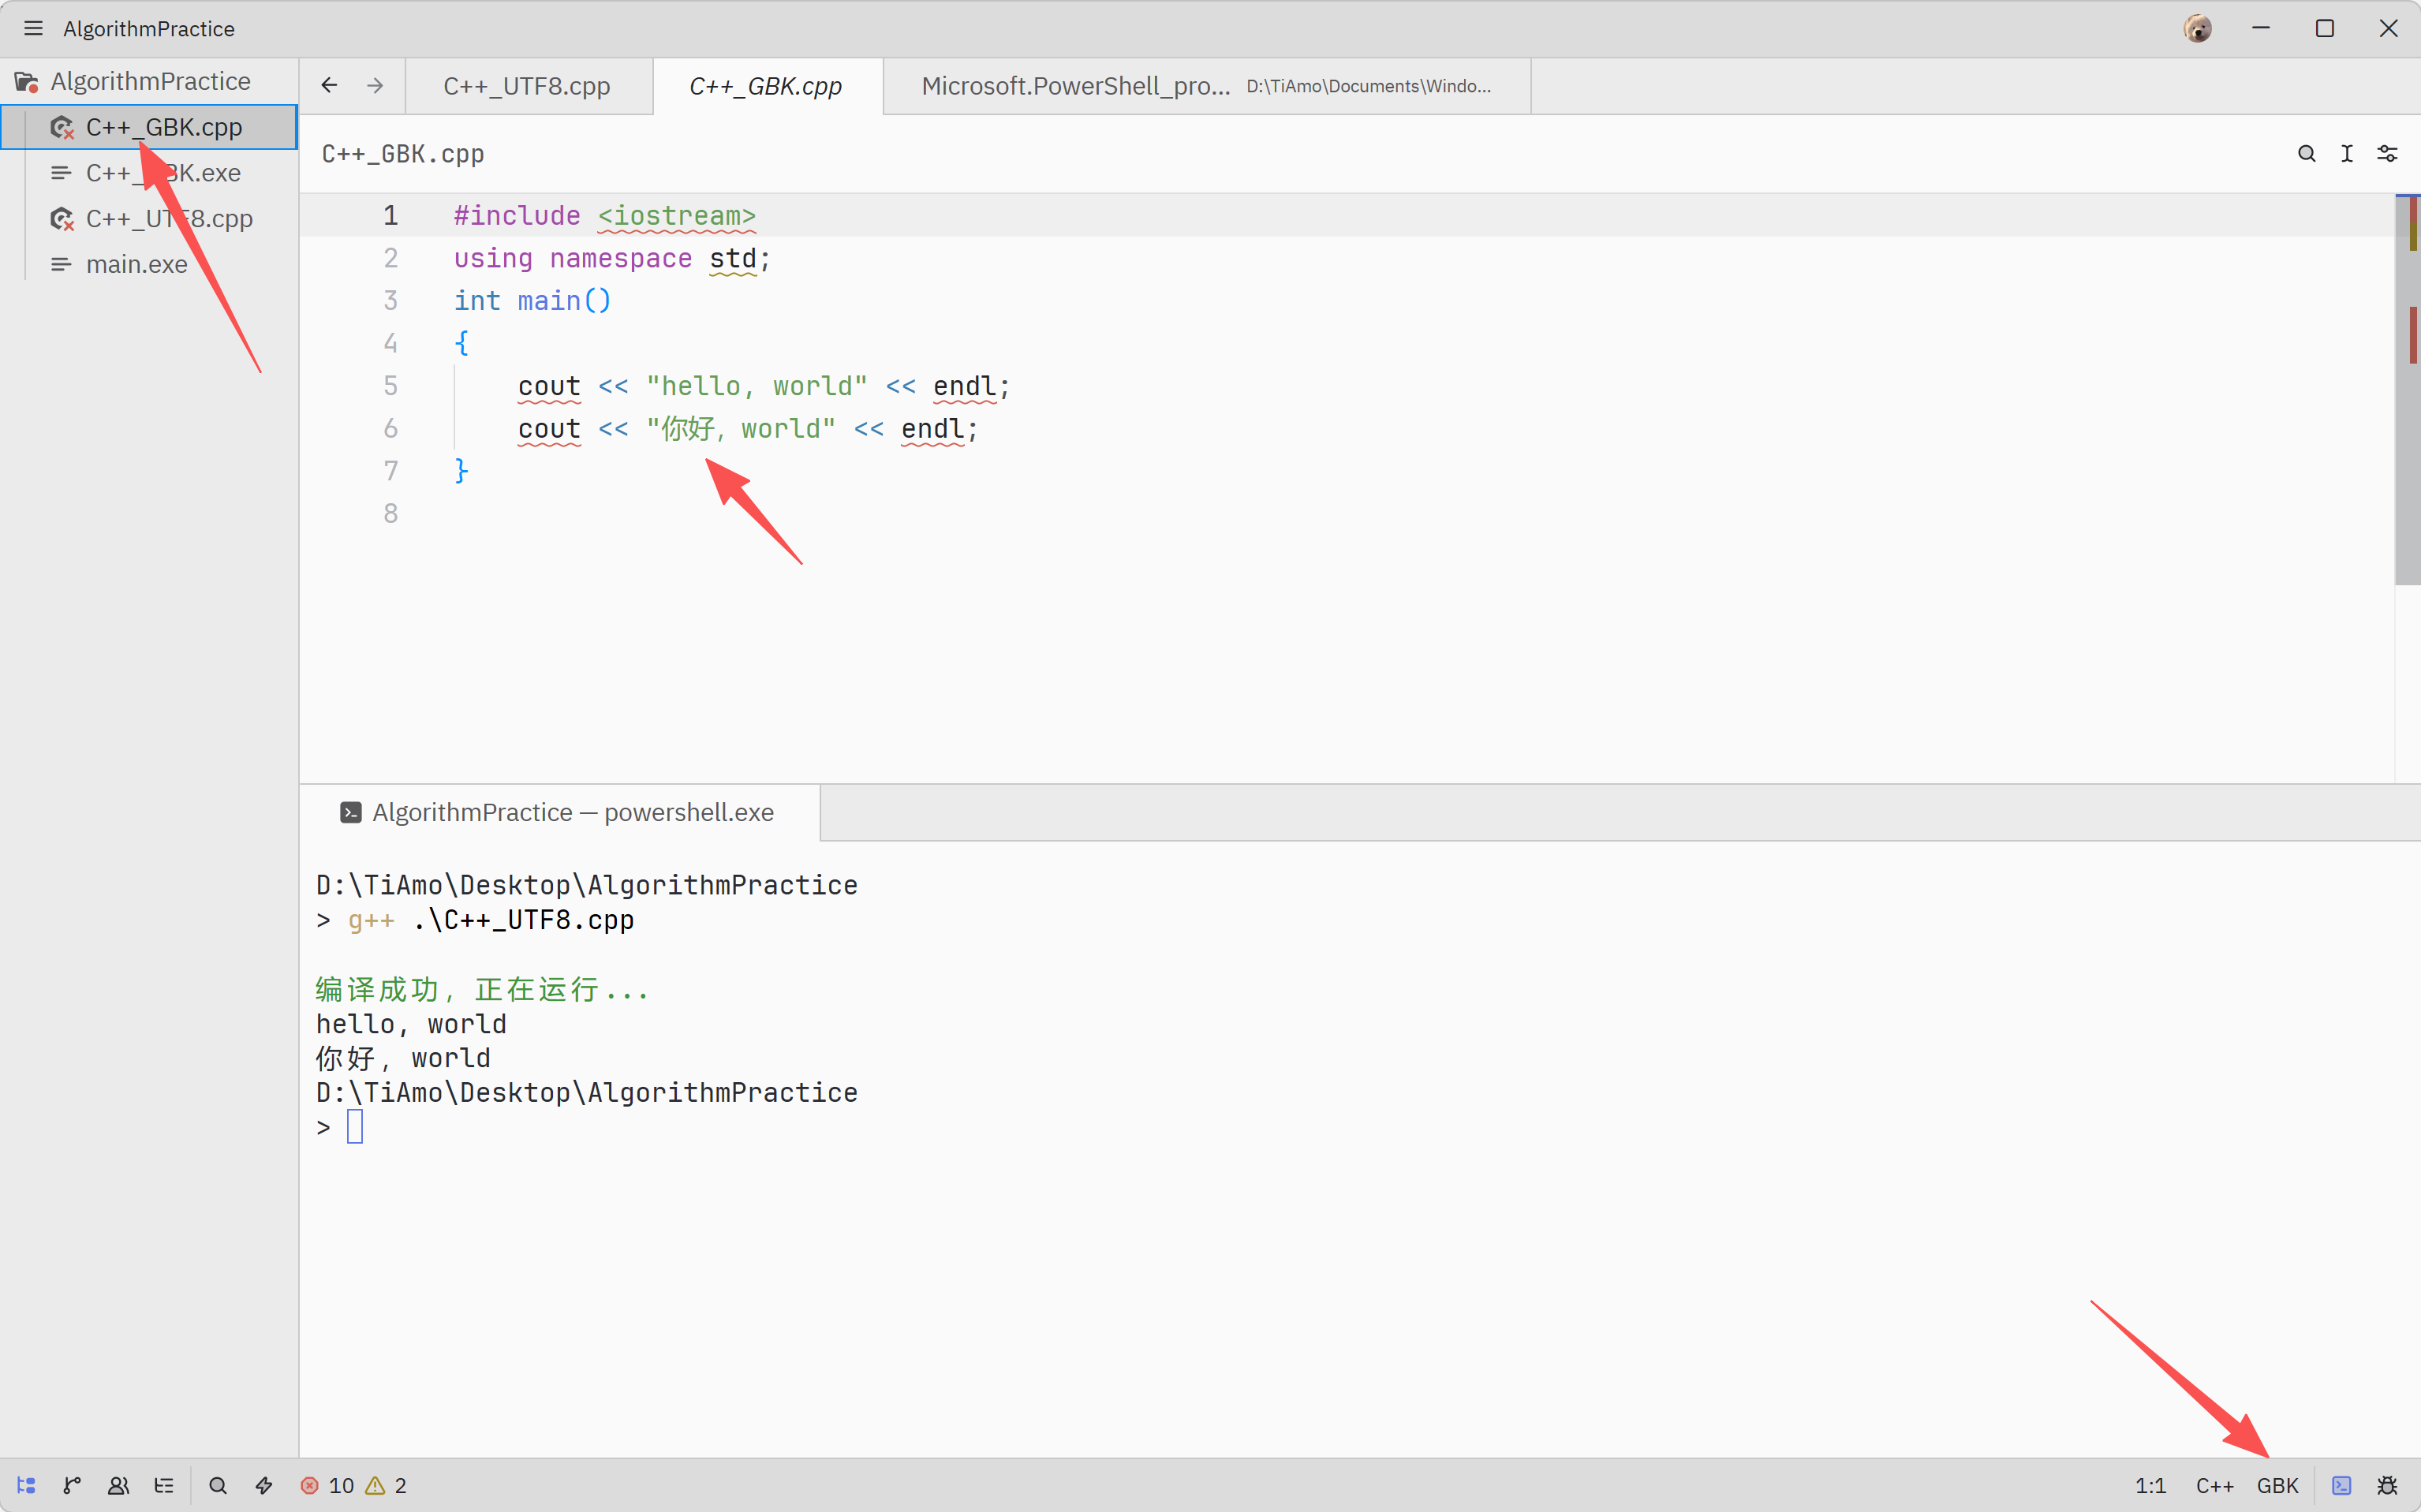The height and width of the screenshot is (1512, 2421).
Task: Click the editor vertical scrollbar thumb
Action: tap(2407, 390)
